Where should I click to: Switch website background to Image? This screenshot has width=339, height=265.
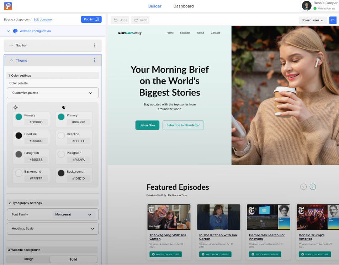(28, 259)
